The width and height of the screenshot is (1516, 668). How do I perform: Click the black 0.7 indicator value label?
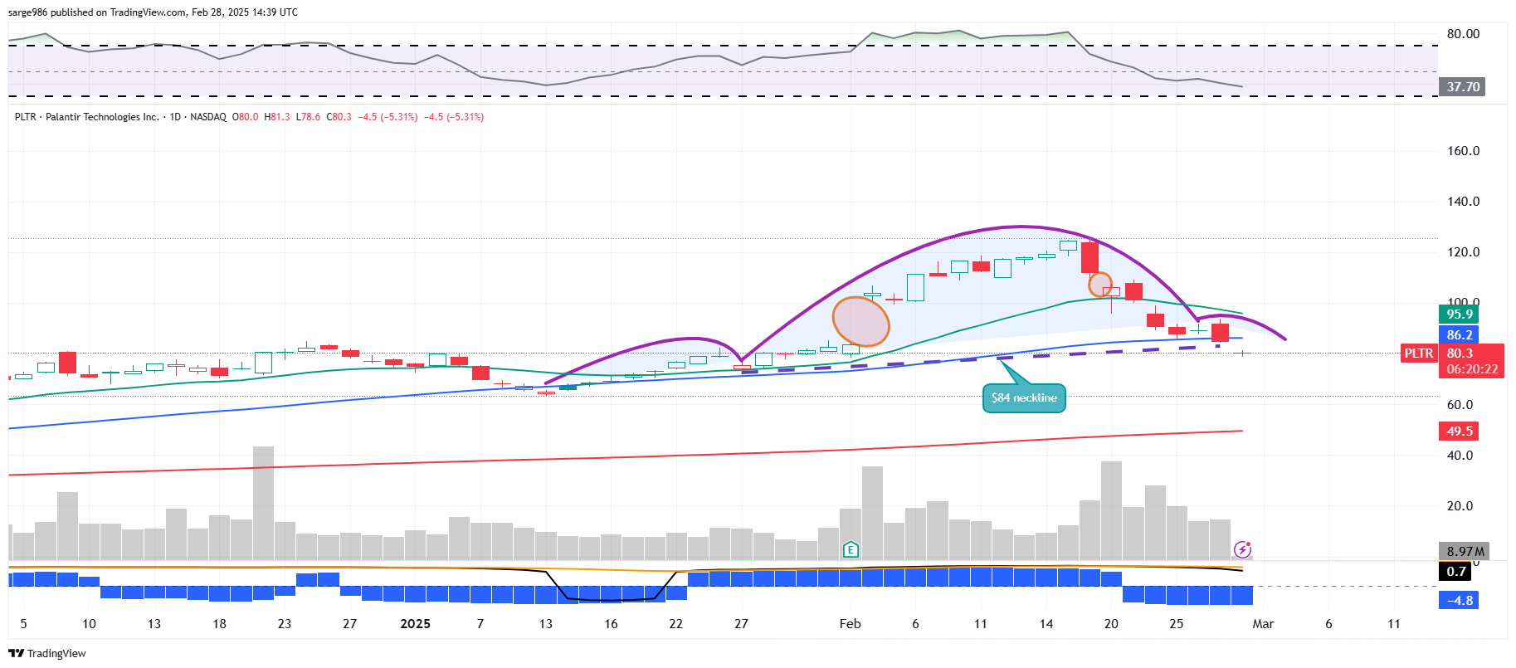click(1455, 572)
